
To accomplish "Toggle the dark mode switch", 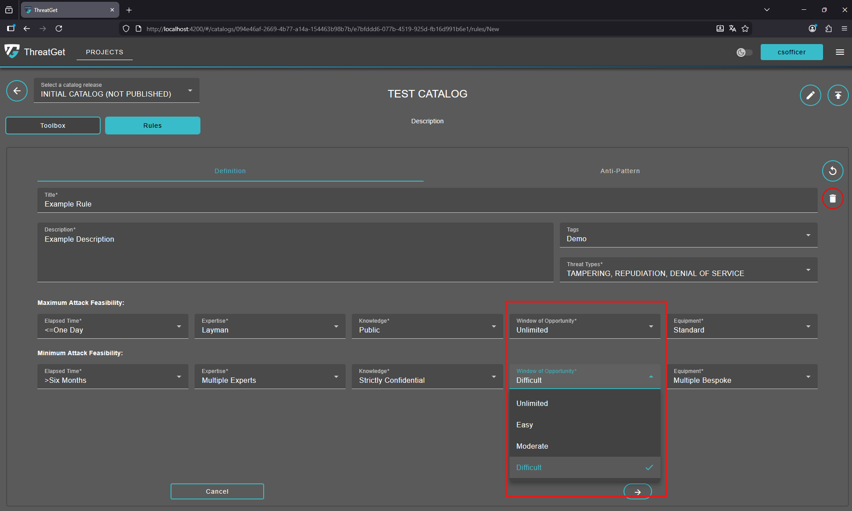I will coord(744,53).
